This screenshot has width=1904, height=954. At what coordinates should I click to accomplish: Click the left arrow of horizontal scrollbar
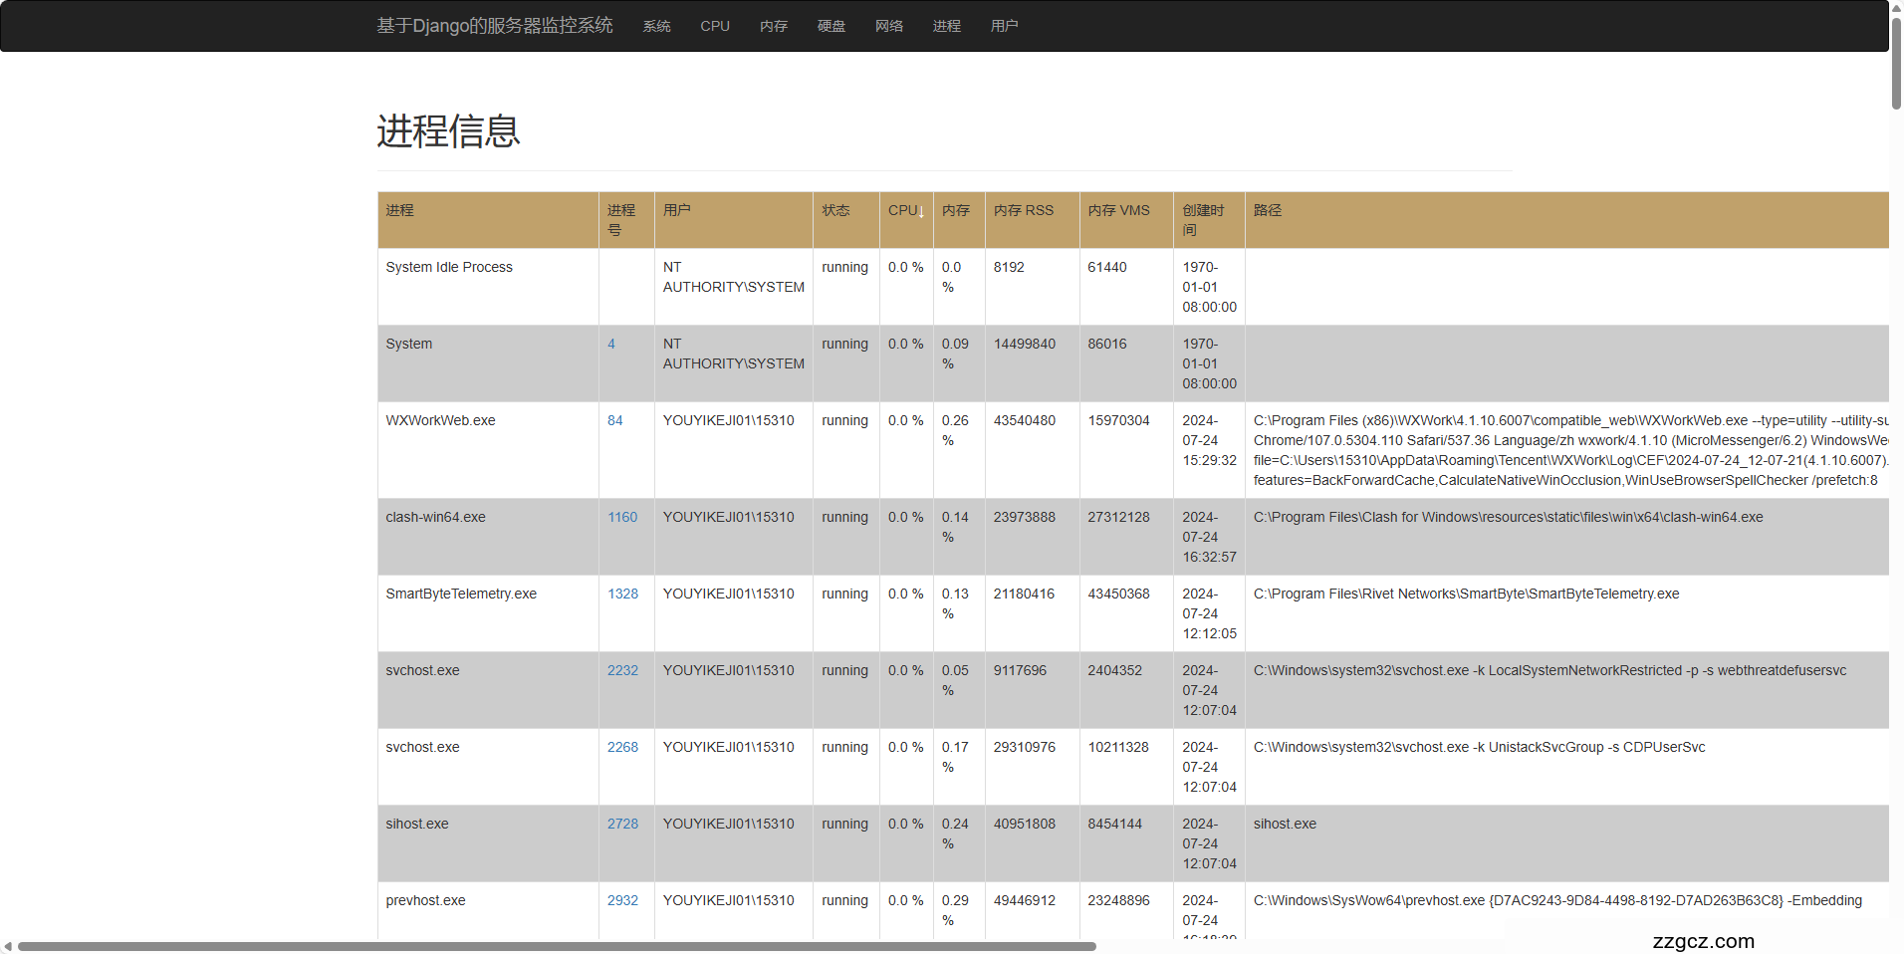pos(8,946)
